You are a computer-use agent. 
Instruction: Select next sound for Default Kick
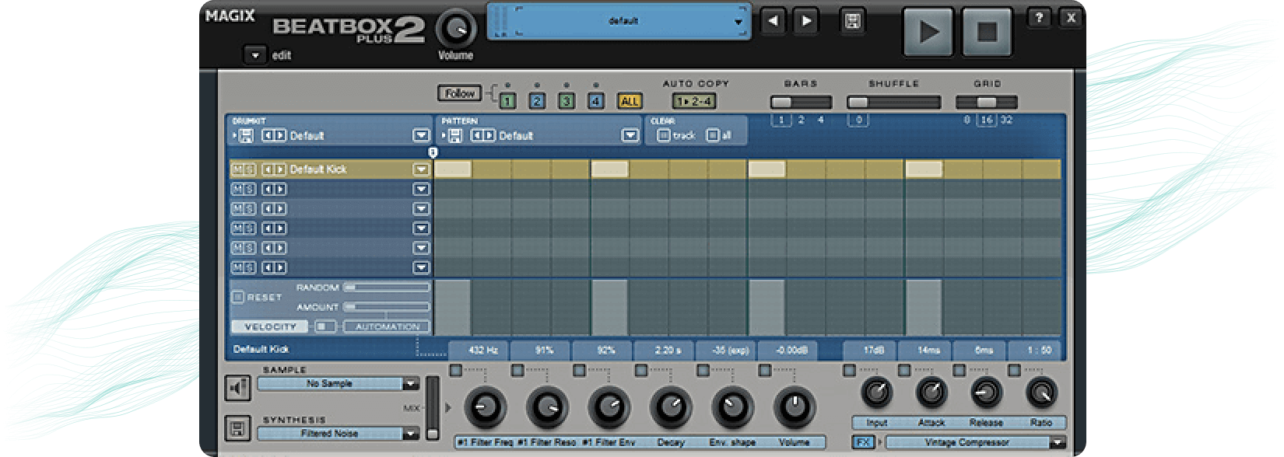point(280,169)
